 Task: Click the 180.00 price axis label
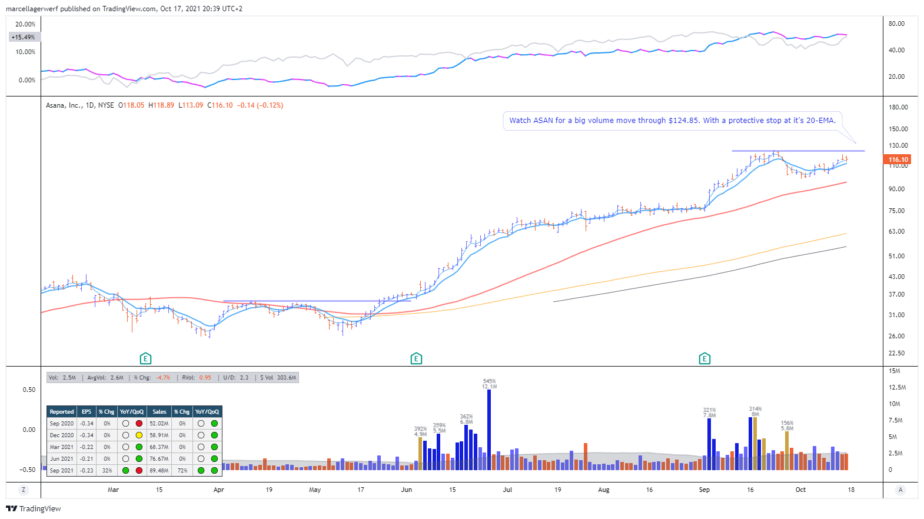pyautogui.click(x=898, y=107)
